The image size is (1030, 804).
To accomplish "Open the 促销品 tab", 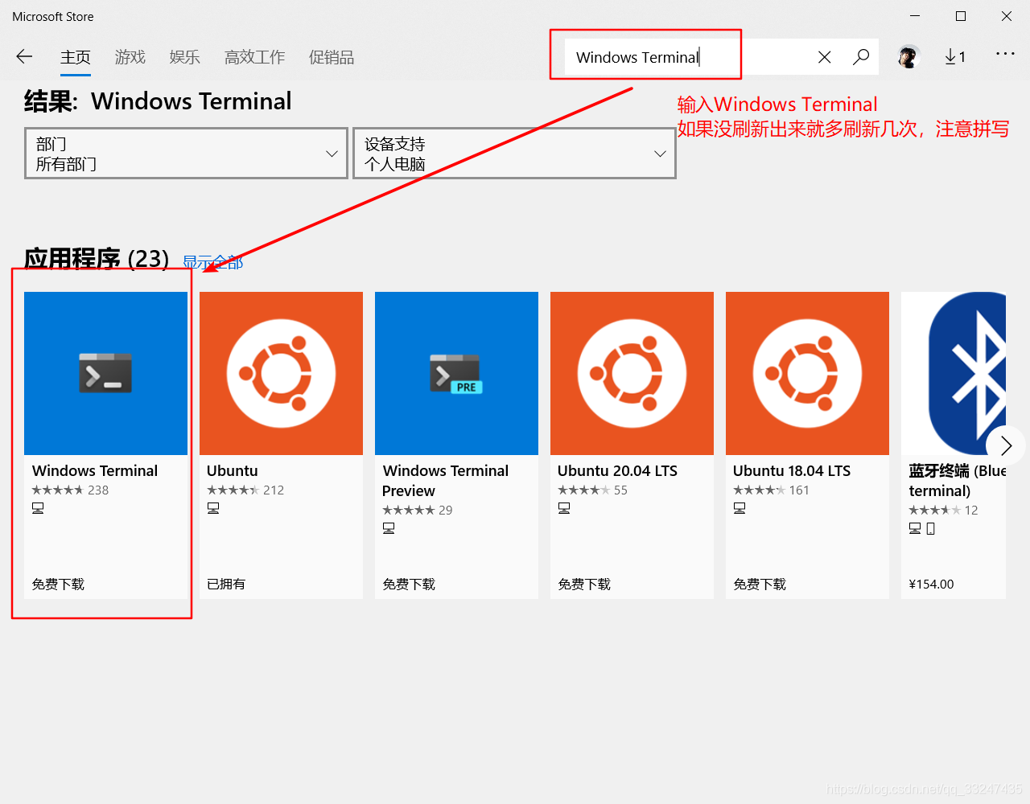I will 332,57.
